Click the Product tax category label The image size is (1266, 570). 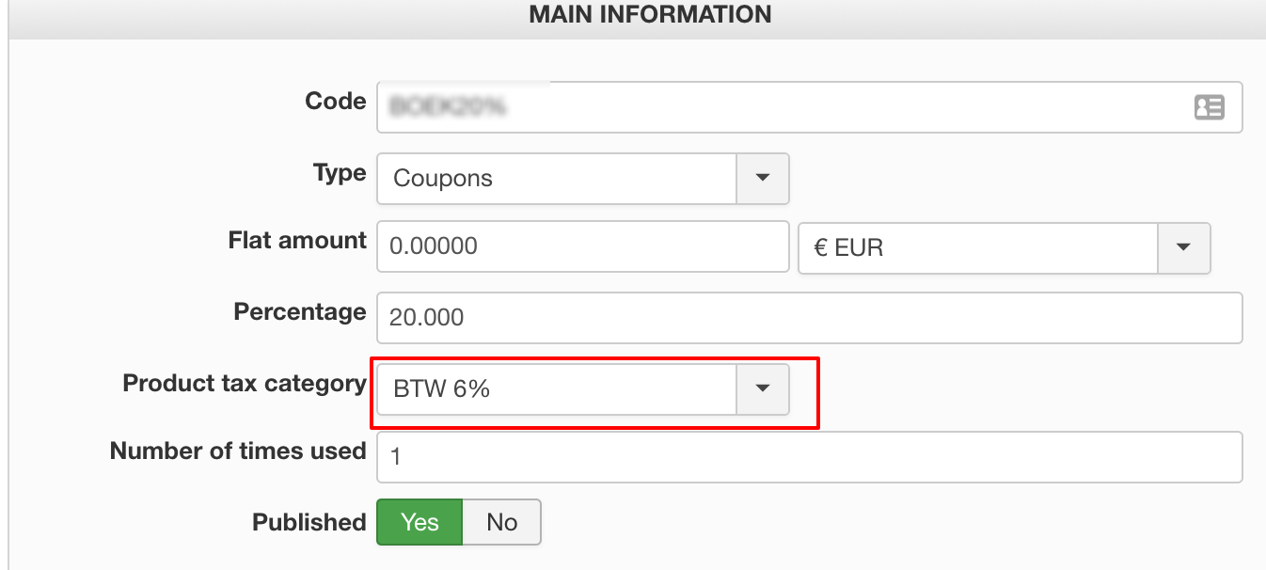[x=244, y=384]
